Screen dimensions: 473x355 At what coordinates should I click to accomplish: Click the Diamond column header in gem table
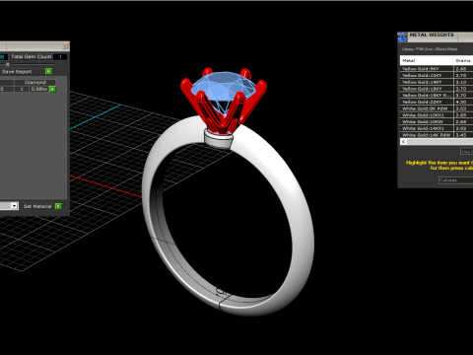[35, 82]
